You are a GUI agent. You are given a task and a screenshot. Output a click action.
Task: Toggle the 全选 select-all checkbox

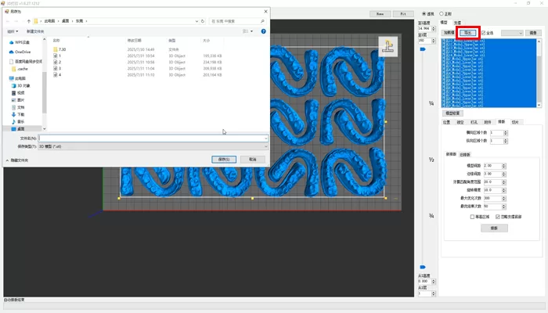pyautogui.click(x=483, y=33)
